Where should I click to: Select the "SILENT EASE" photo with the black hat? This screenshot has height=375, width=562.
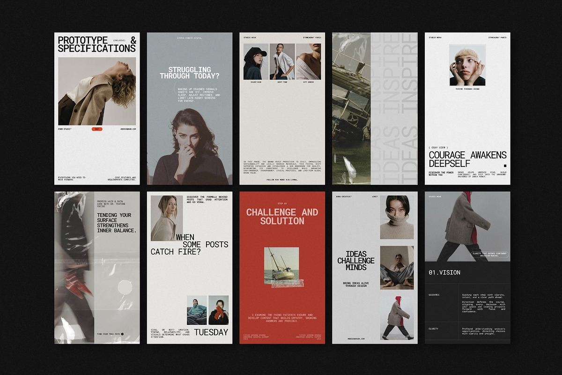coord(256,61)
